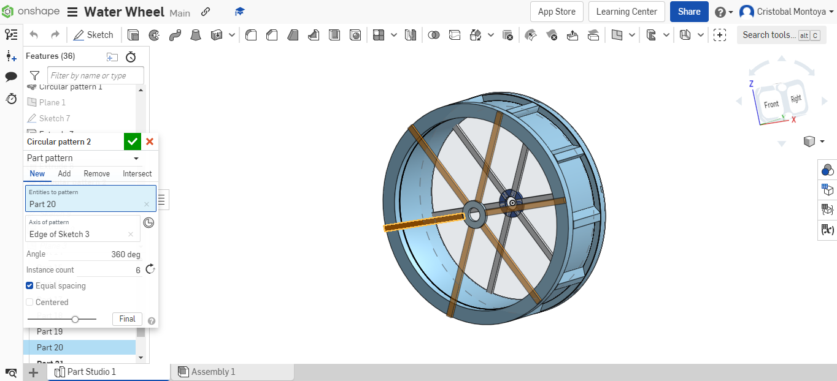Click the Draft tool icon
This screenshot has height=381, width=837.
[x=293, y=35]
